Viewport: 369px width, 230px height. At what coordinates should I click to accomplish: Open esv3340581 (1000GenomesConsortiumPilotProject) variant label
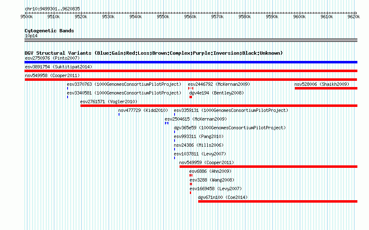pyautogui.click(x=124, y=93)
